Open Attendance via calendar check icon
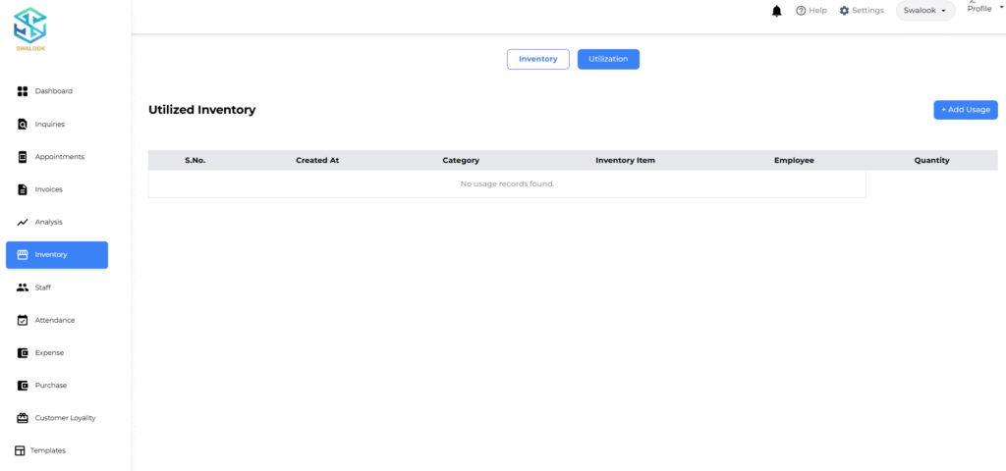 (x=23, y=320)
